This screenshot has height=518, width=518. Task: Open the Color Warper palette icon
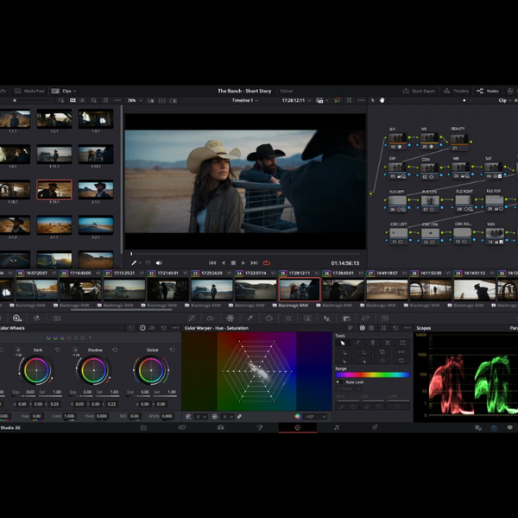click(231, 318)
